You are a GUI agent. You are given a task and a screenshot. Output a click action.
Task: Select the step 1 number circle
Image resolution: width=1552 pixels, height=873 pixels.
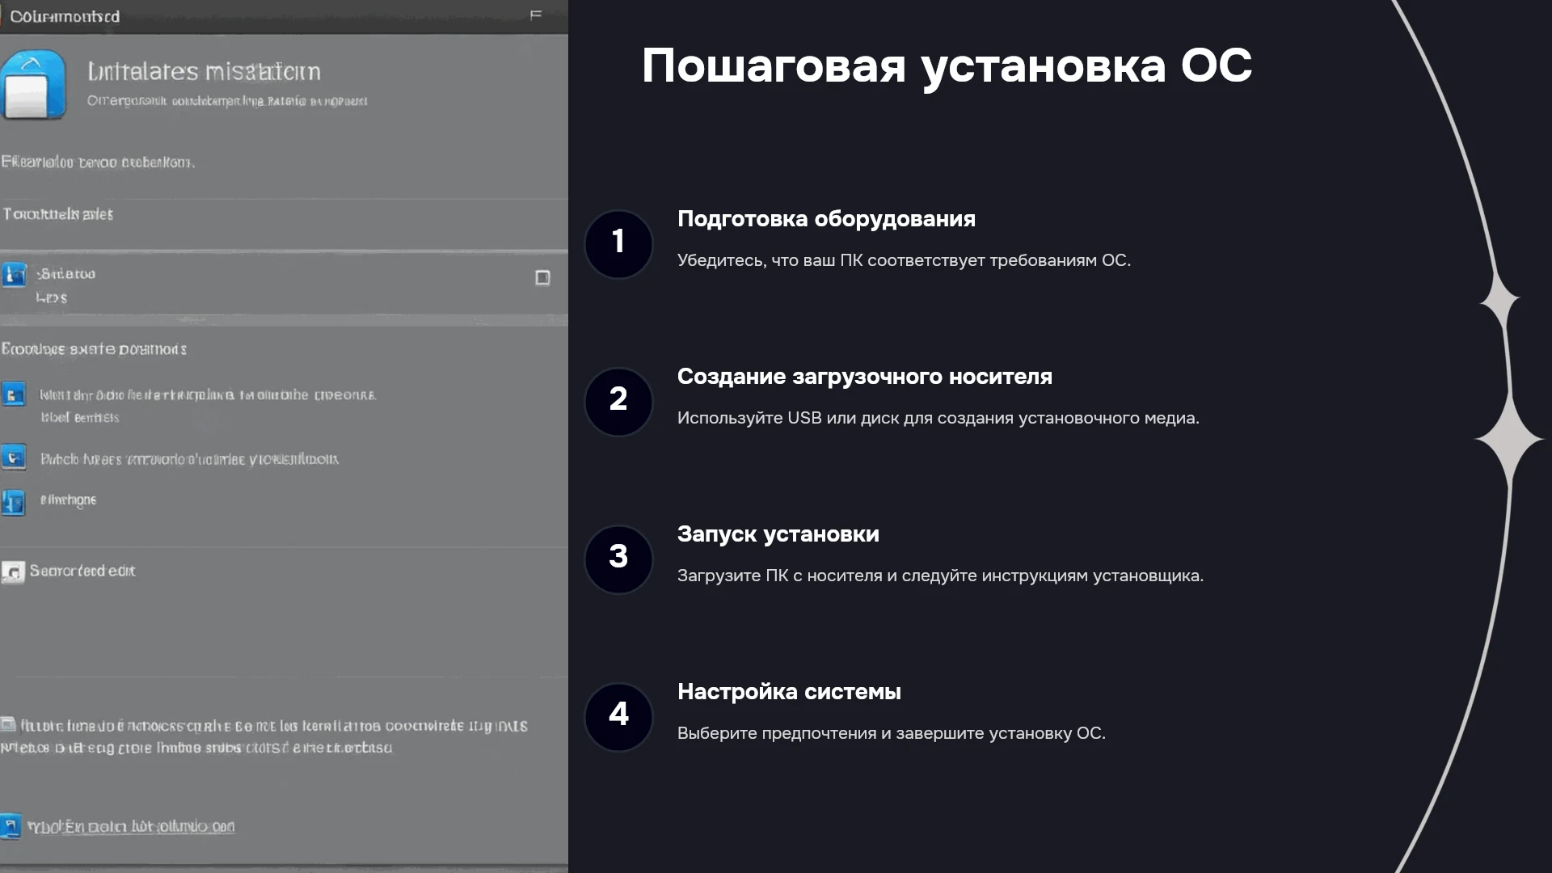coord(618,244)
